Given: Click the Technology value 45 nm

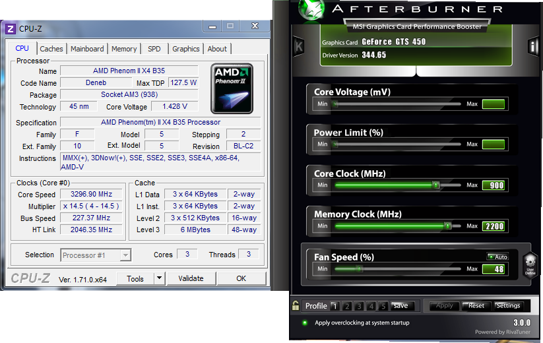Looking at the screenshot, I should 79,107.
